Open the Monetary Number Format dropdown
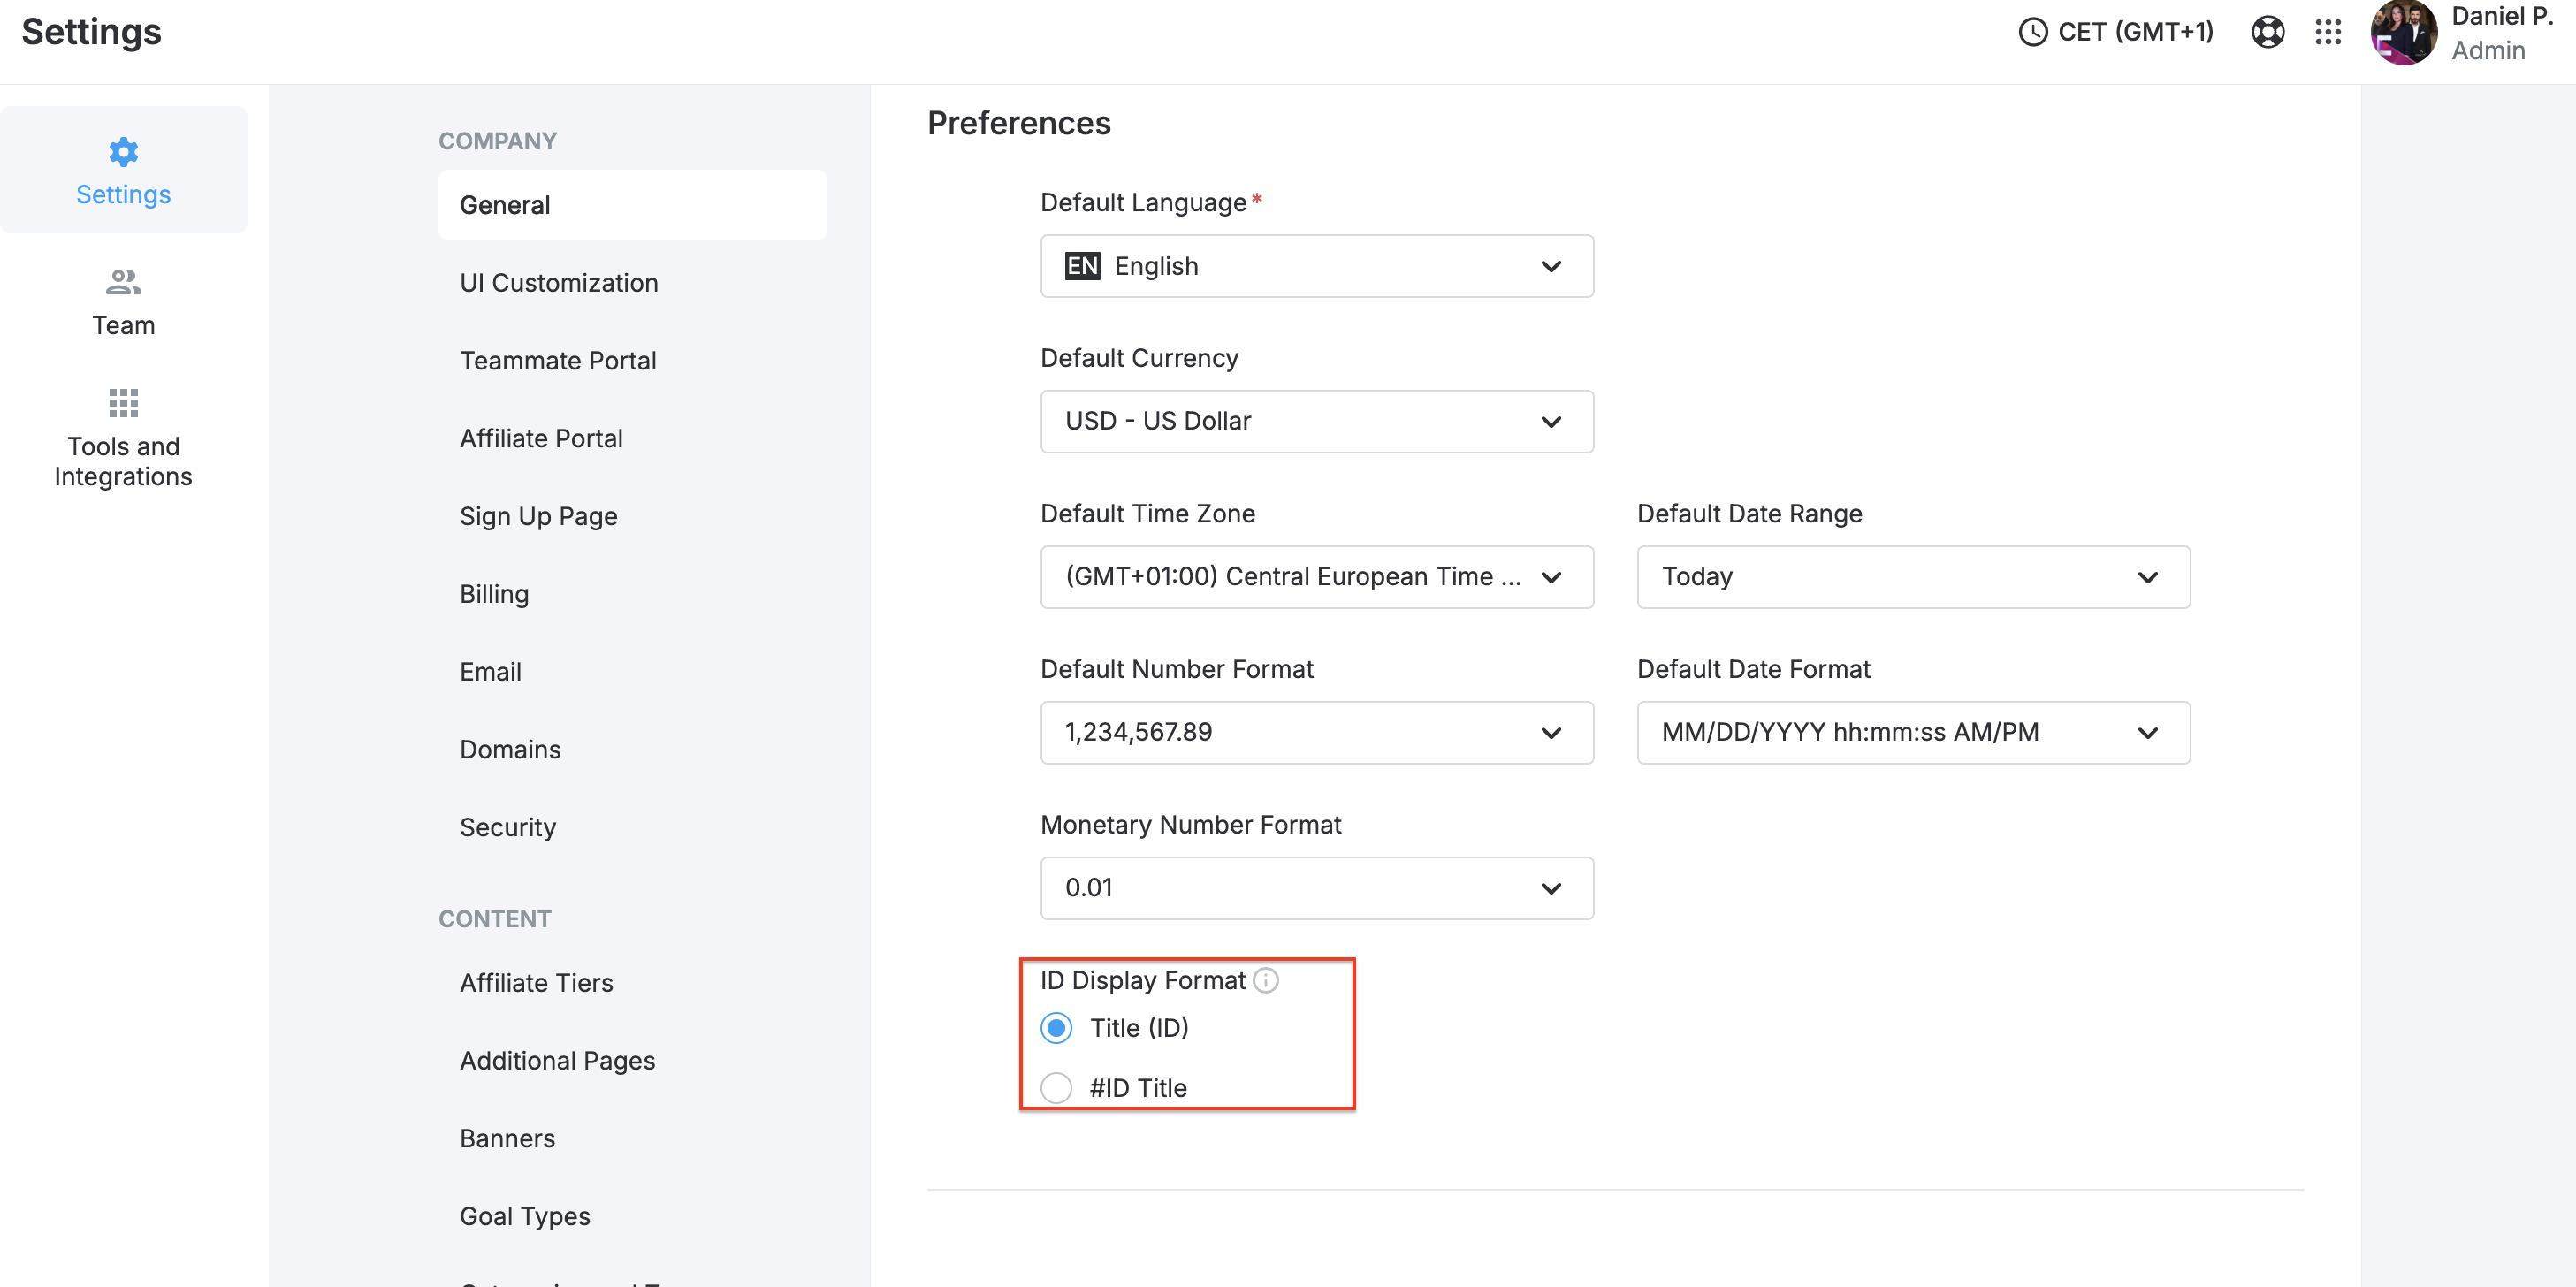The image size is (2576, 1287). [x=1316, y=888]
